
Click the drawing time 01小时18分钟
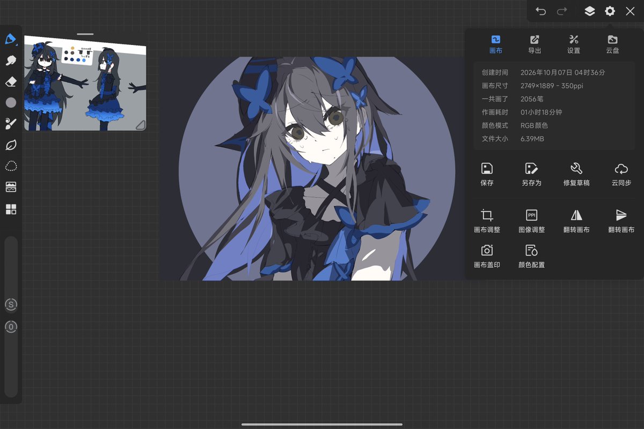[x=541, y=112]
